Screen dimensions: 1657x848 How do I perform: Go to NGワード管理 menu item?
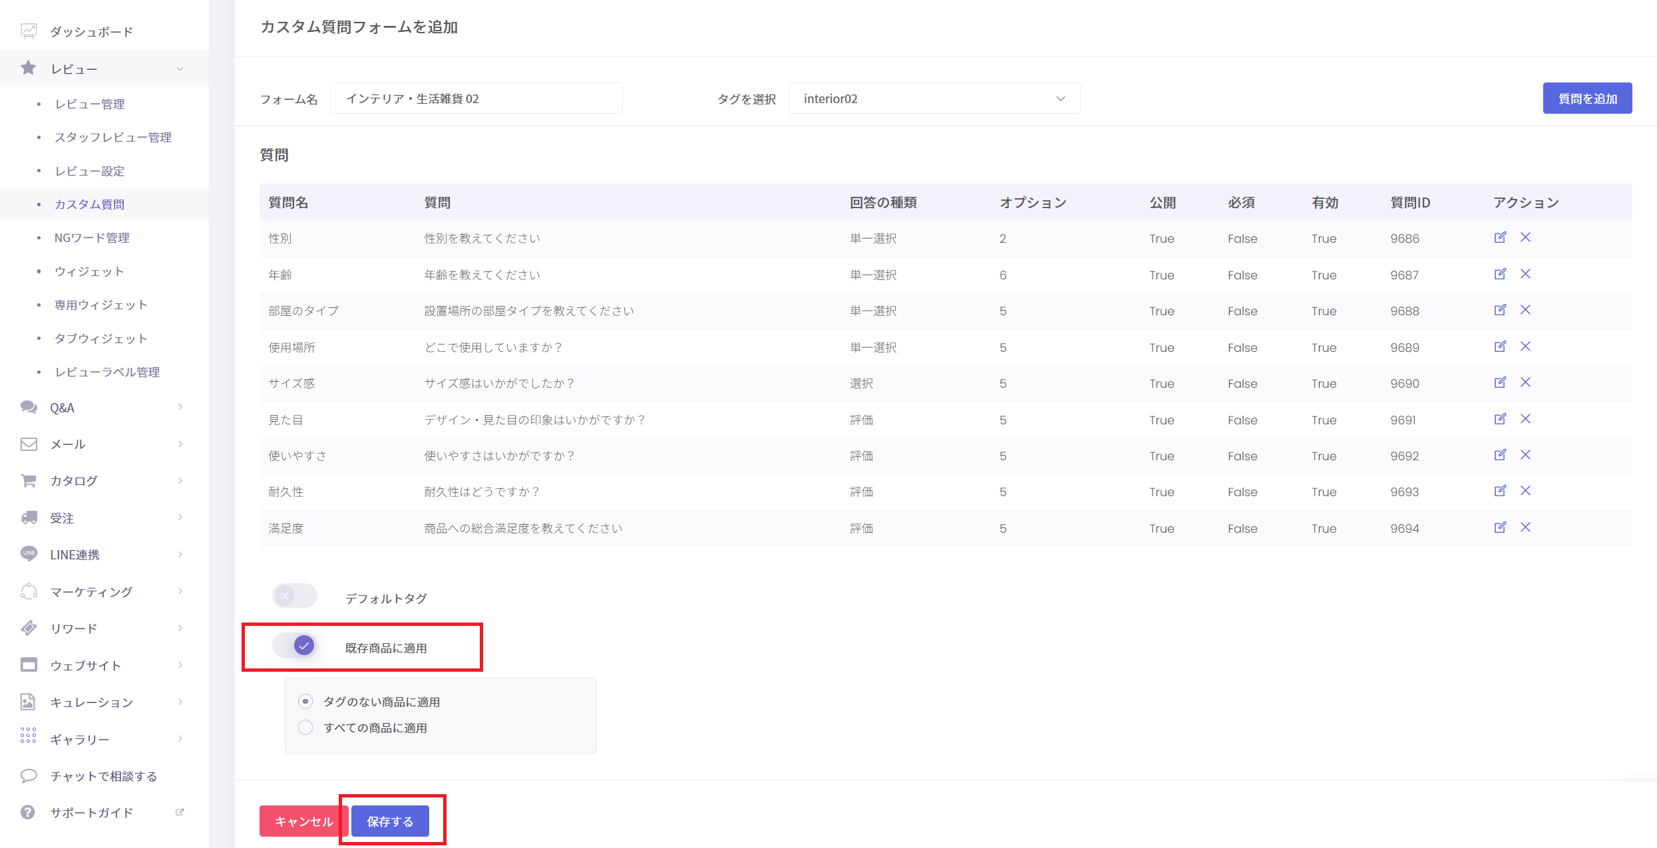[x=92, y=237]
